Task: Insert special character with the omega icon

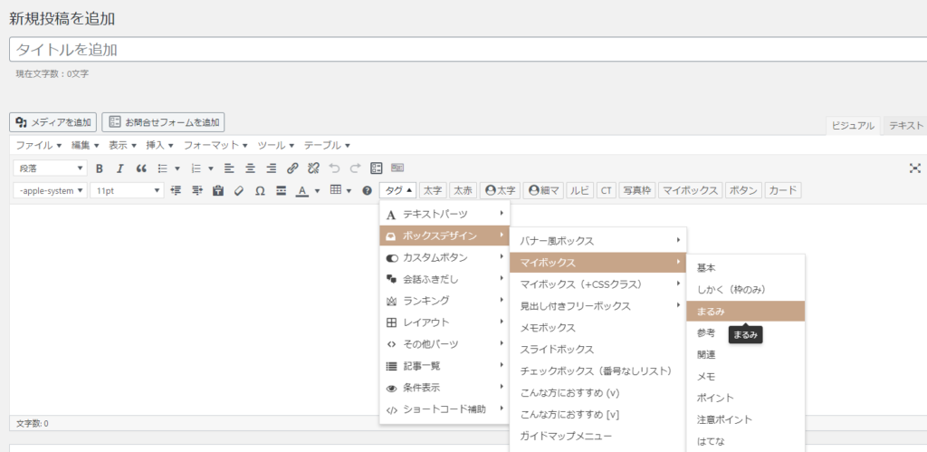Action: pyautogui.click(x=260, y=190)
